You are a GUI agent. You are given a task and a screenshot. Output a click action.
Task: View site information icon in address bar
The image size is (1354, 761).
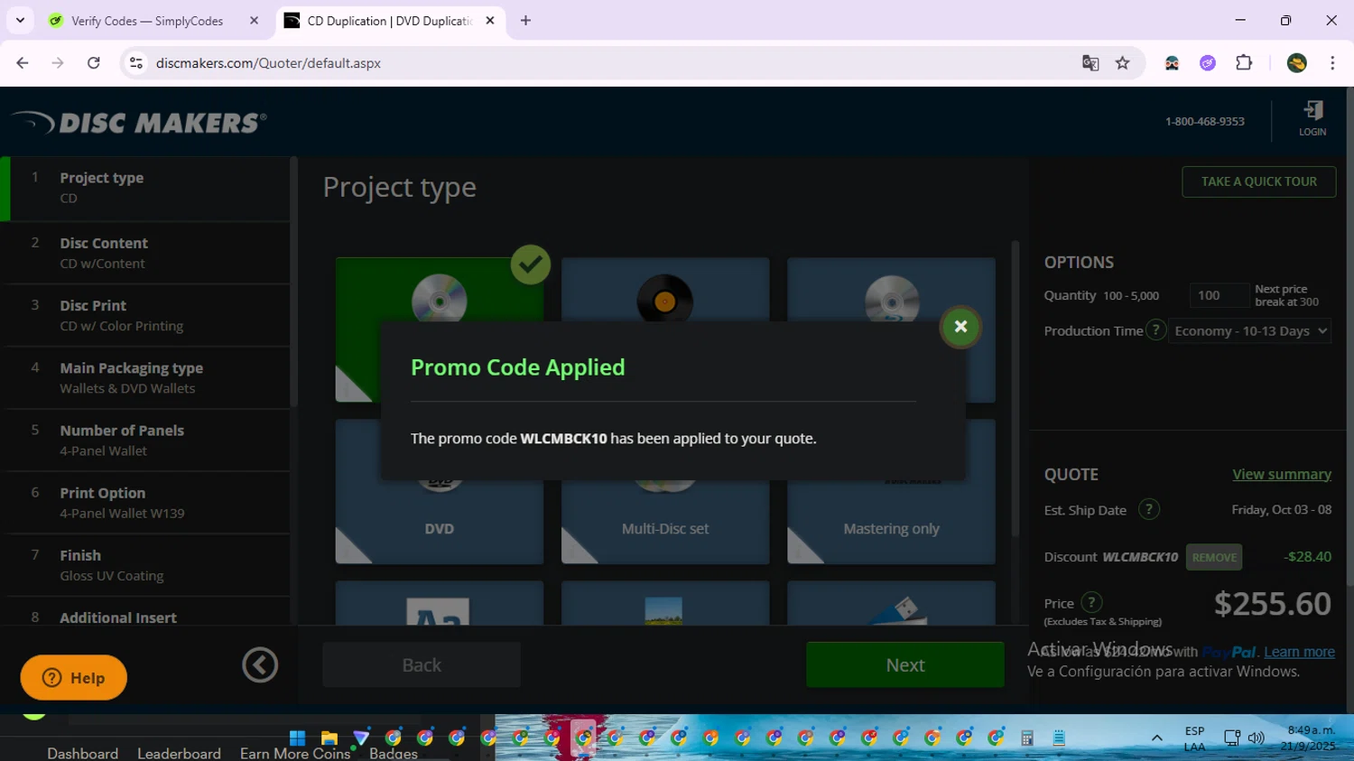coord(136,63)
